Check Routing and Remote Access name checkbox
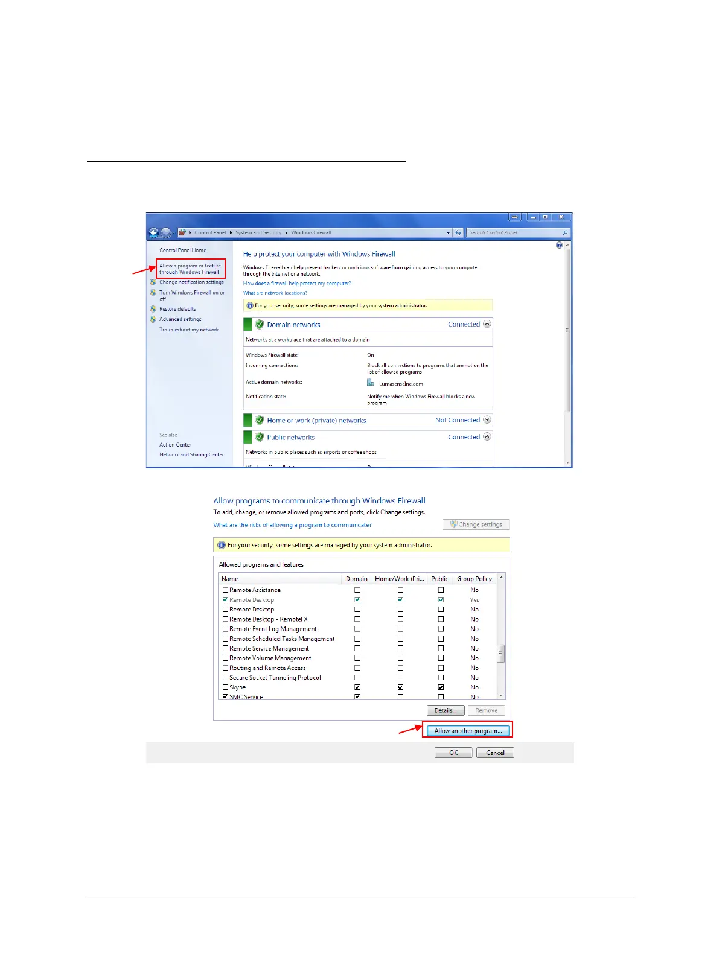The width and height of the screenshot is (719, 956). [x=225, y=668]
